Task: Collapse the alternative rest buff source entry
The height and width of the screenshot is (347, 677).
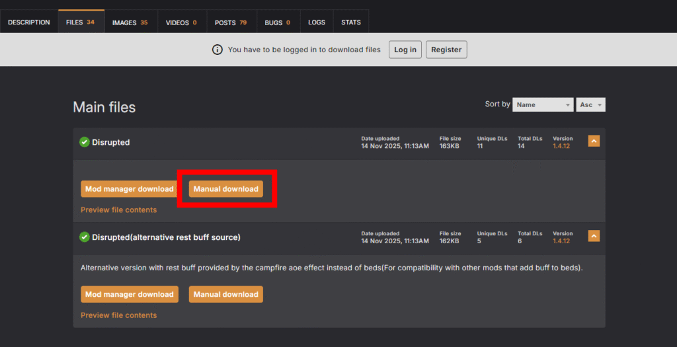Action: click(594, 236)
